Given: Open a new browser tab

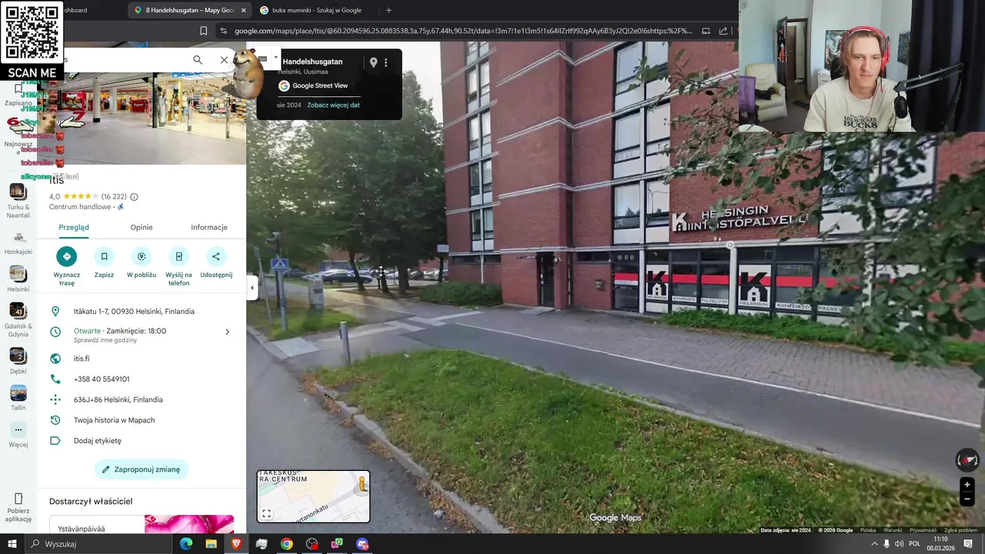Looking at the screenshot, I should pyautogui.click(x=389, y=10).
